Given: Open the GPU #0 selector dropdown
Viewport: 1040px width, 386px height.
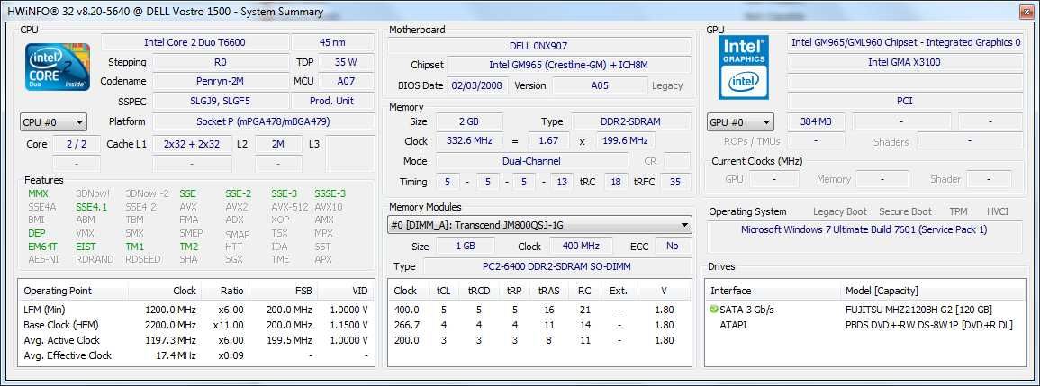Looking at the screenshot, I should click(x=741, y=122).
